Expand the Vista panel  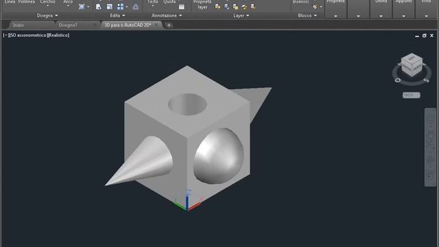(426, 16)
